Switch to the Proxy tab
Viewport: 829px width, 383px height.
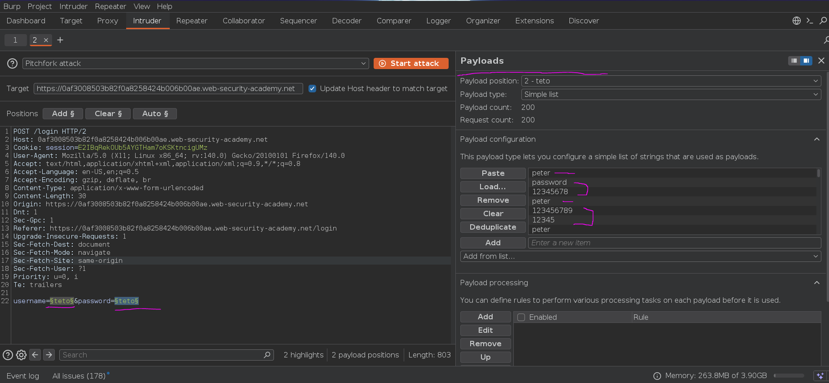108,21
